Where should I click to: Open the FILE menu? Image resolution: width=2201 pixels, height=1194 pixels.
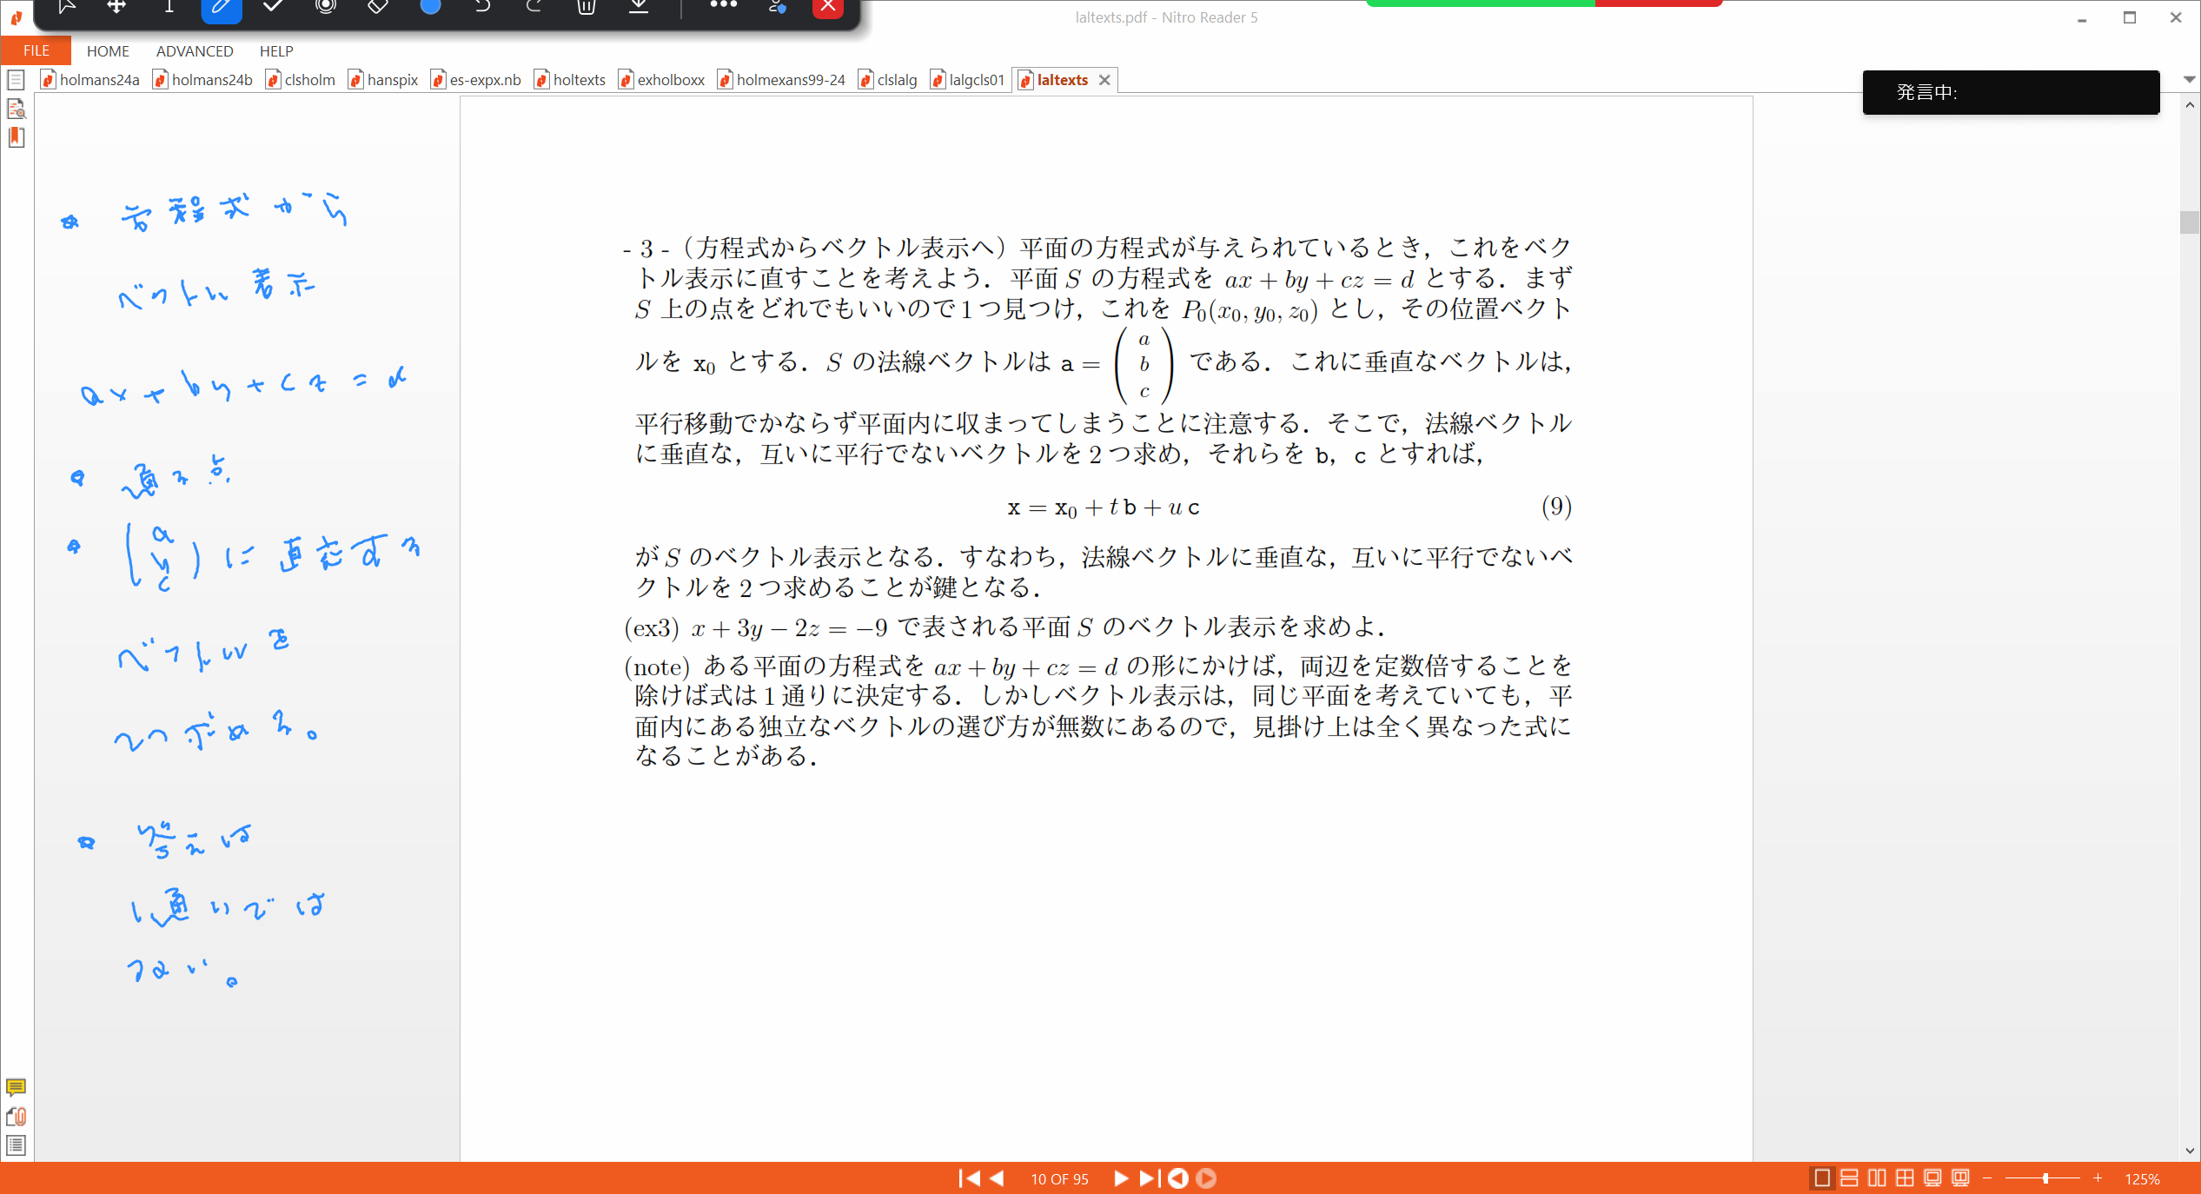coord(36,50)
